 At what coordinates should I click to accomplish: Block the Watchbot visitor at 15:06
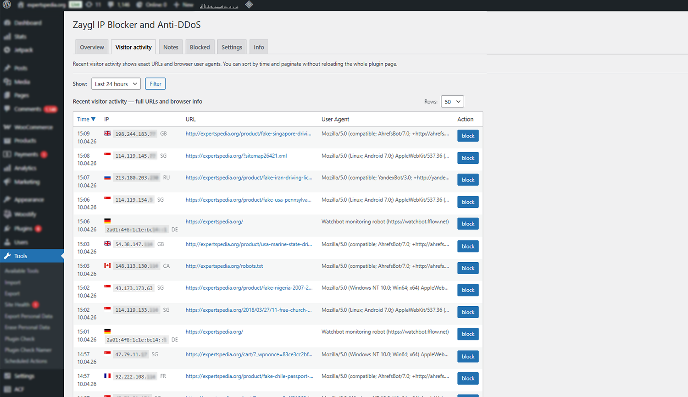[468, 224]
